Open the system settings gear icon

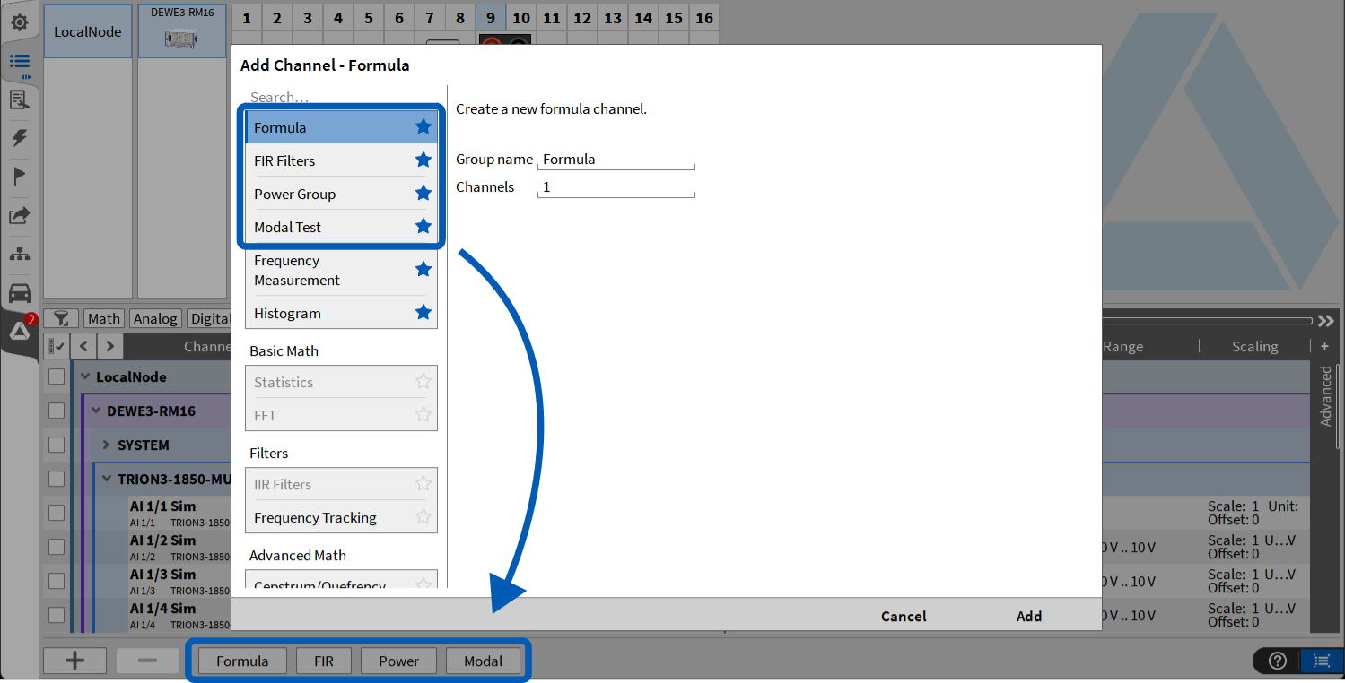[19, 22]
